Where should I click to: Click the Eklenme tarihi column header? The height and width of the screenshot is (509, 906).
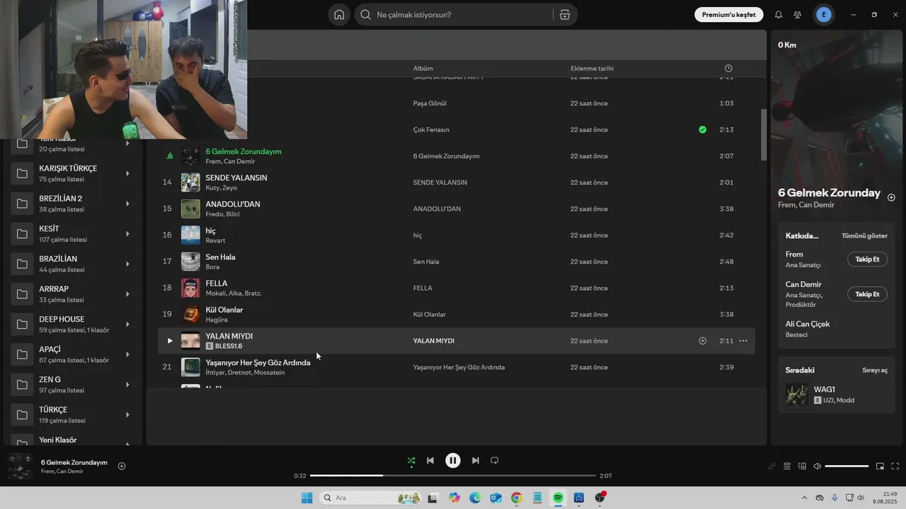click(x=592, y=69)
